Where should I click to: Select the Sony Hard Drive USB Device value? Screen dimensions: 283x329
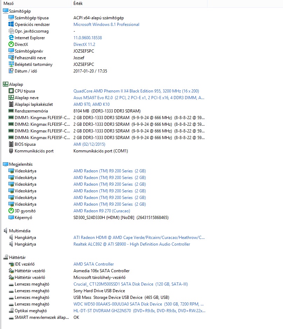click(99, 290)
